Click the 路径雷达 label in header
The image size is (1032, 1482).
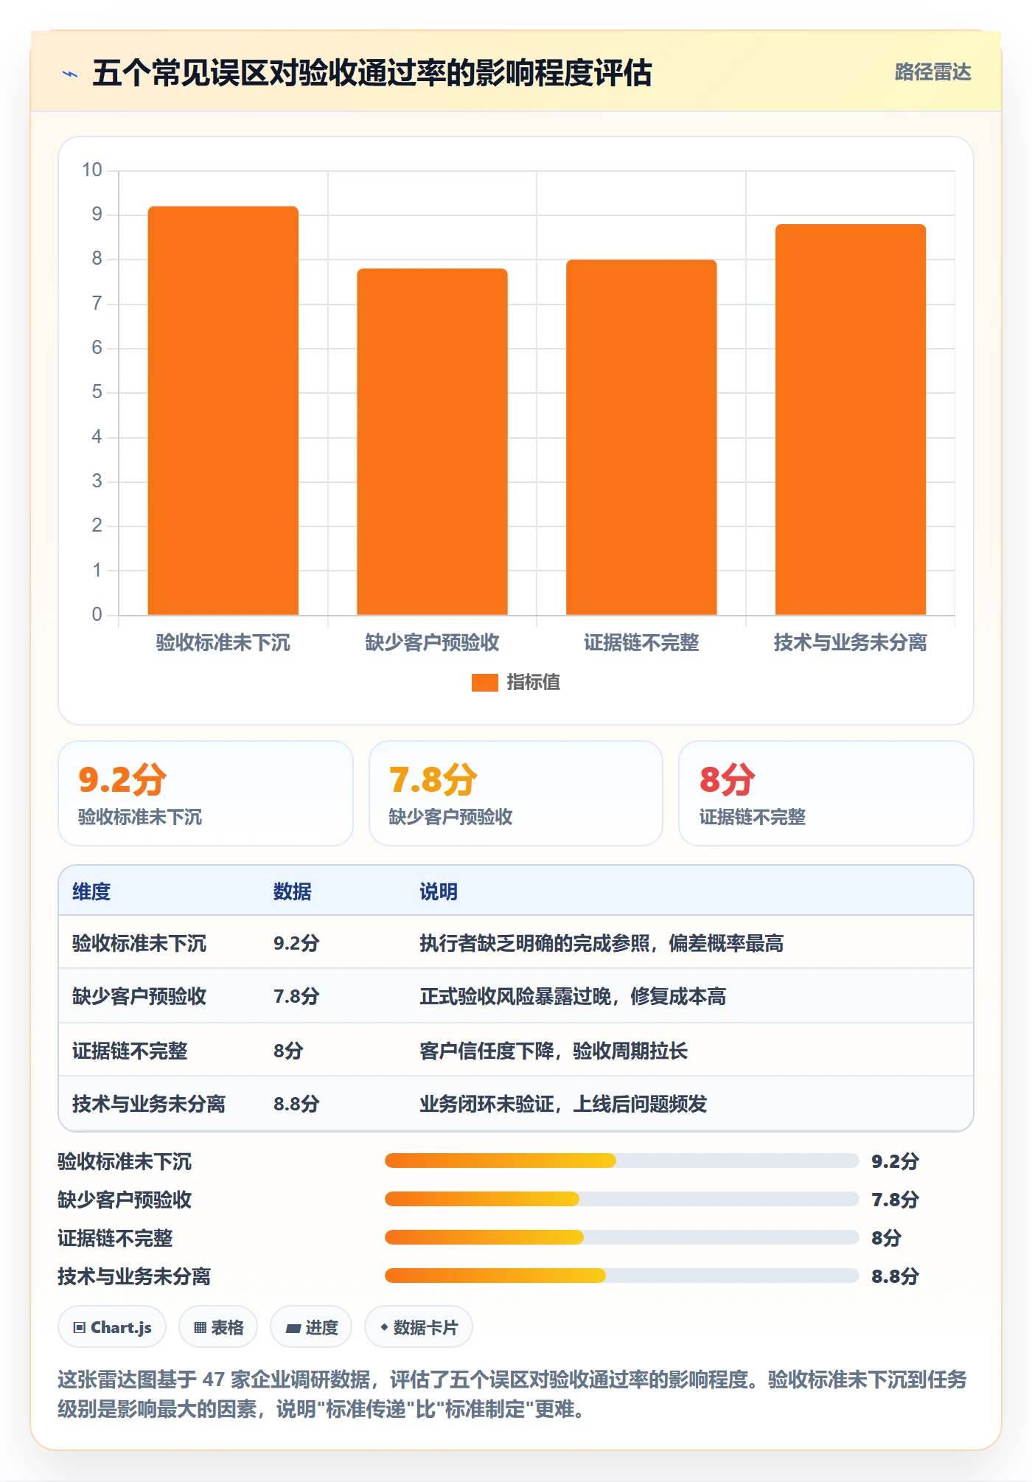[x=932, y=72]
